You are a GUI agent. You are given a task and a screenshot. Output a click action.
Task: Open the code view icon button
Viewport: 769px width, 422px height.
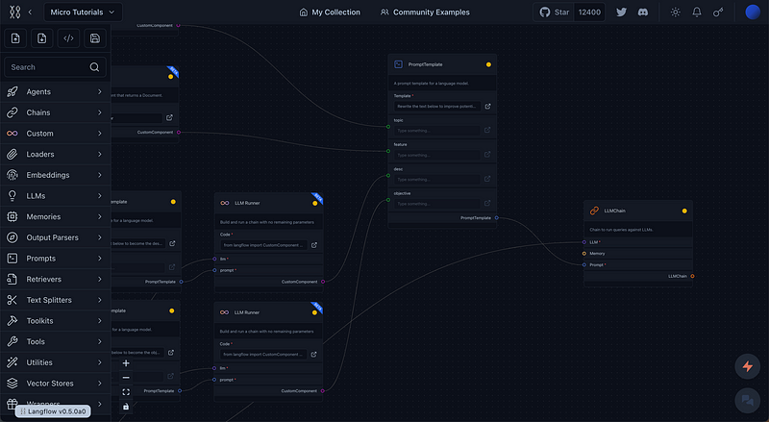coord(68,38)
